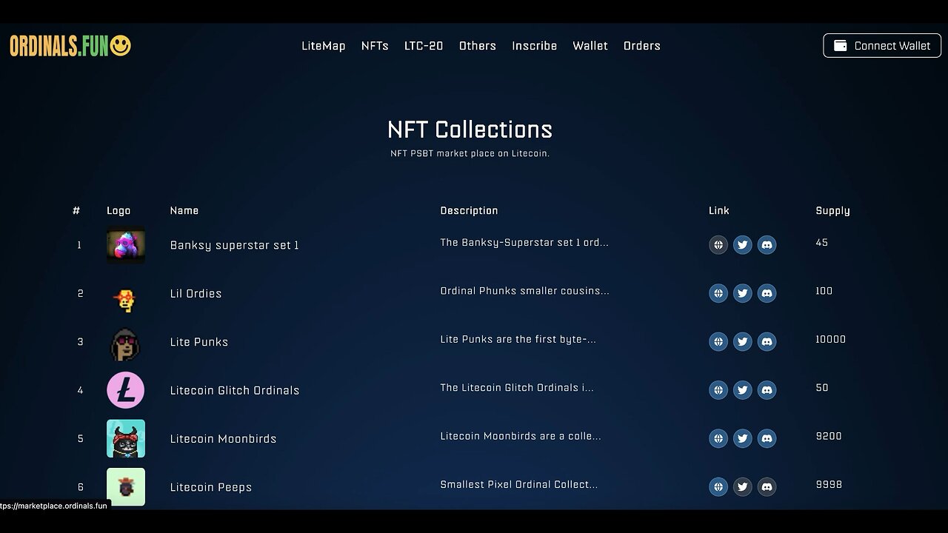
Task: Open the Others menu item
Action: tap(478, 46)
